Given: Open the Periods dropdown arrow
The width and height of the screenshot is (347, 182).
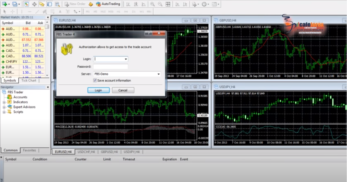Looking at the screenshot, I should pyautogui.click(x=208, y=4).
